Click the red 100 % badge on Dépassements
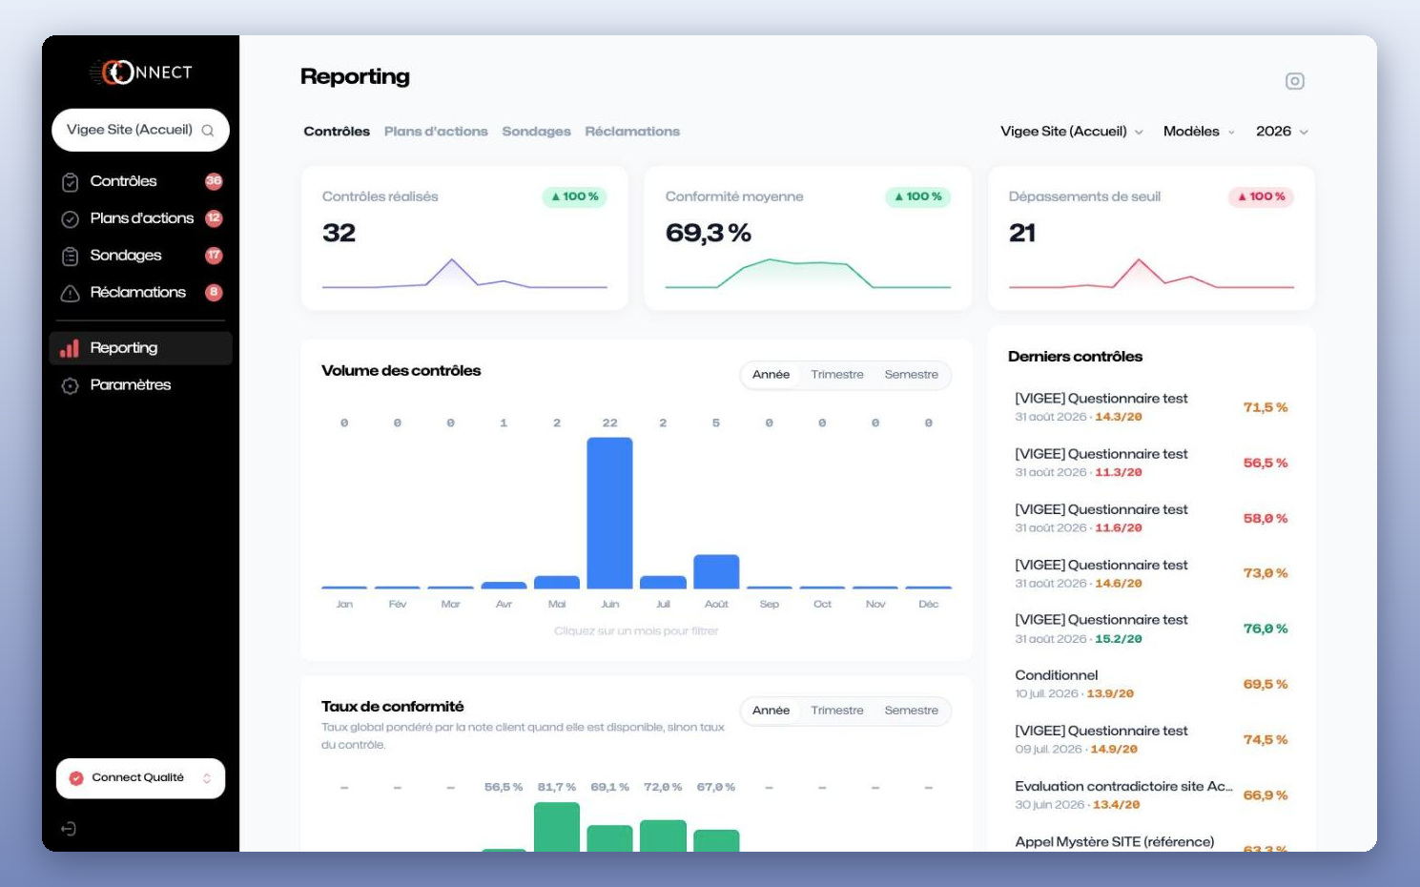1420x887 pixels. point(1261,196)
